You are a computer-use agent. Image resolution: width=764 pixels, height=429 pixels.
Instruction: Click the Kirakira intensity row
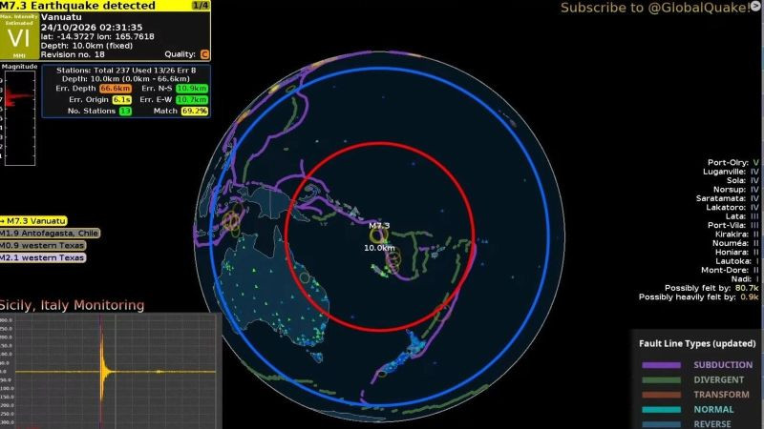click(x=736, y=235)
